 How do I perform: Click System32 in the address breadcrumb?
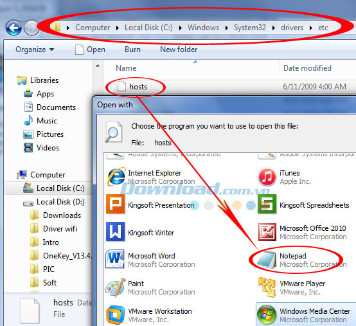[x=250, y=28]
